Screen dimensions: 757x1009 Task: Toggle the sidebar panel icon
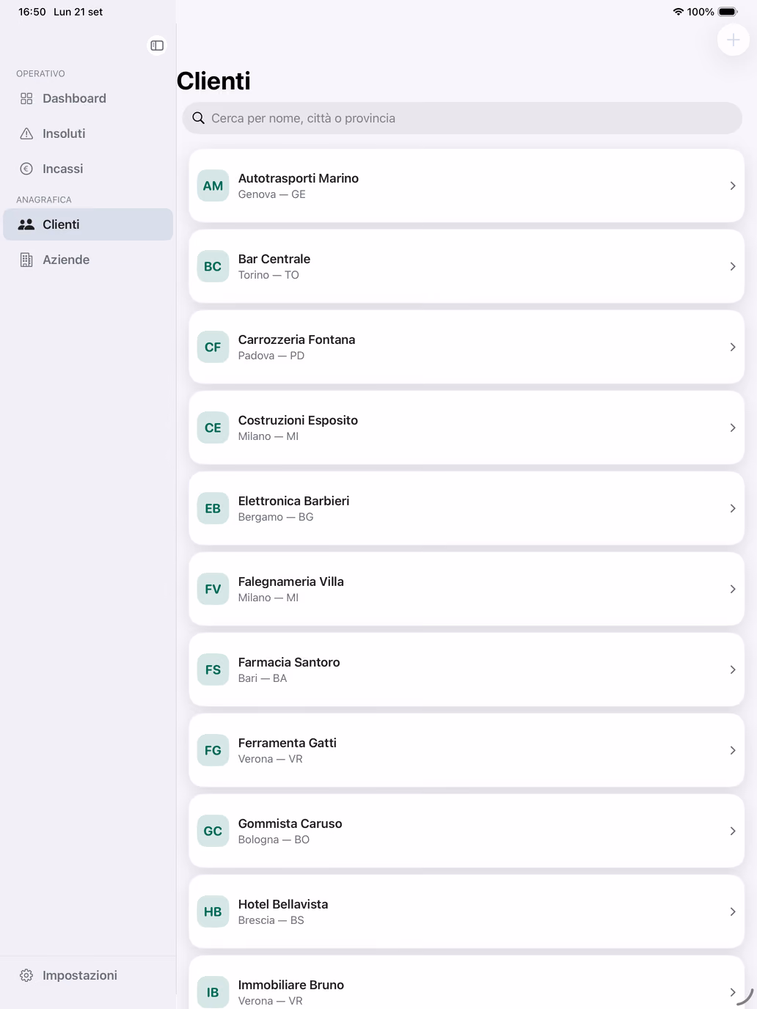click(x=157, y=45)
